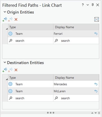
Task: Remove selected entities from Destination Entities
Action: coord(10,70)
